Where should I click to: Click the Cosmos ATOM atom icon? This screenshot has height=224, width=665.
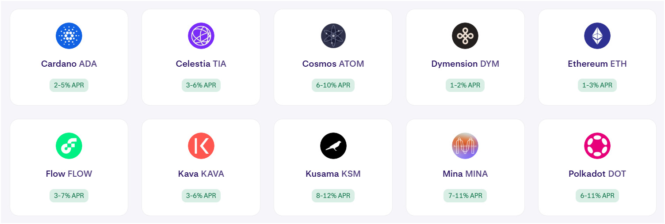[x=333, y=36]
